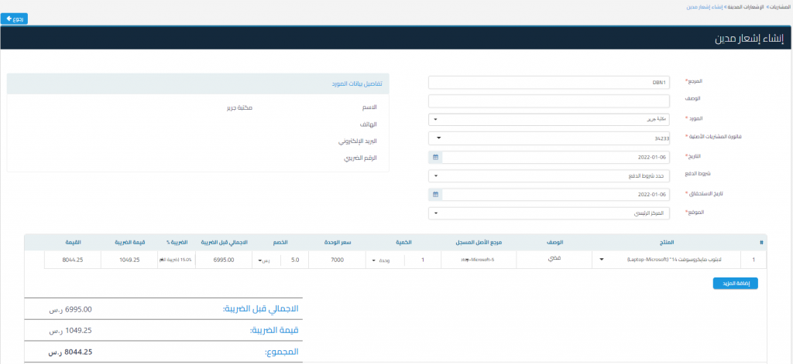Click the رجوع back button
The image size is (793, 364).
point(15,18)
